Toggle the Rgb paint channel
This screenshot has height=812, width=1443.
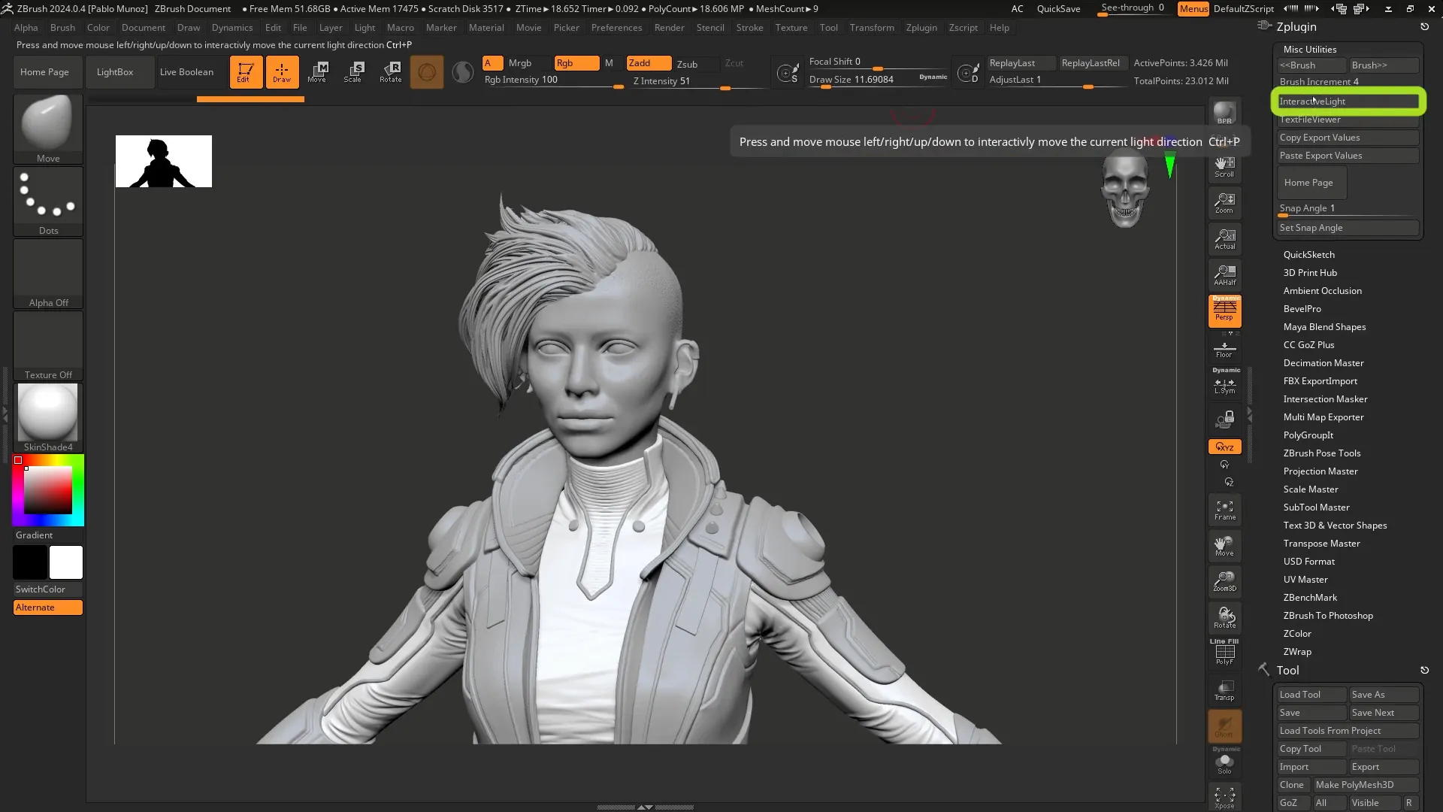[576, 63]
